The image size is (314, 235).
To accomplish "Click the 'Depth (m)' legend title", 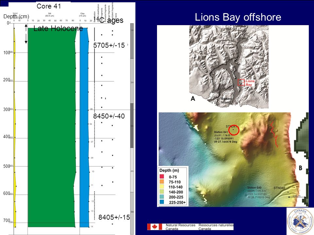I will click(x=169, y=170).
